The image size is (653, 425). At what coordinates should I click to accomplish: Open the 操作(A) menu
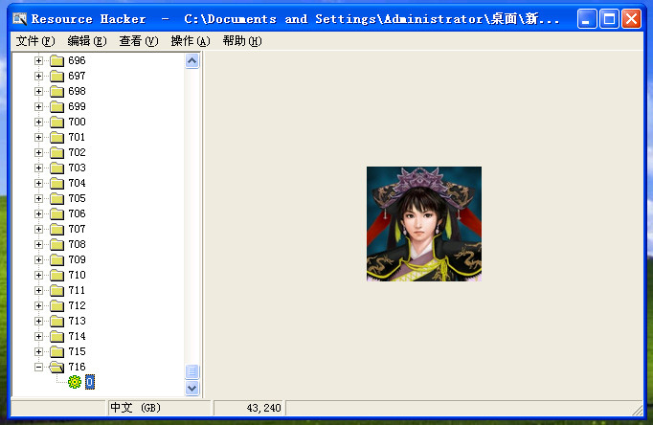pyautogui.click(x=191, y=41)
